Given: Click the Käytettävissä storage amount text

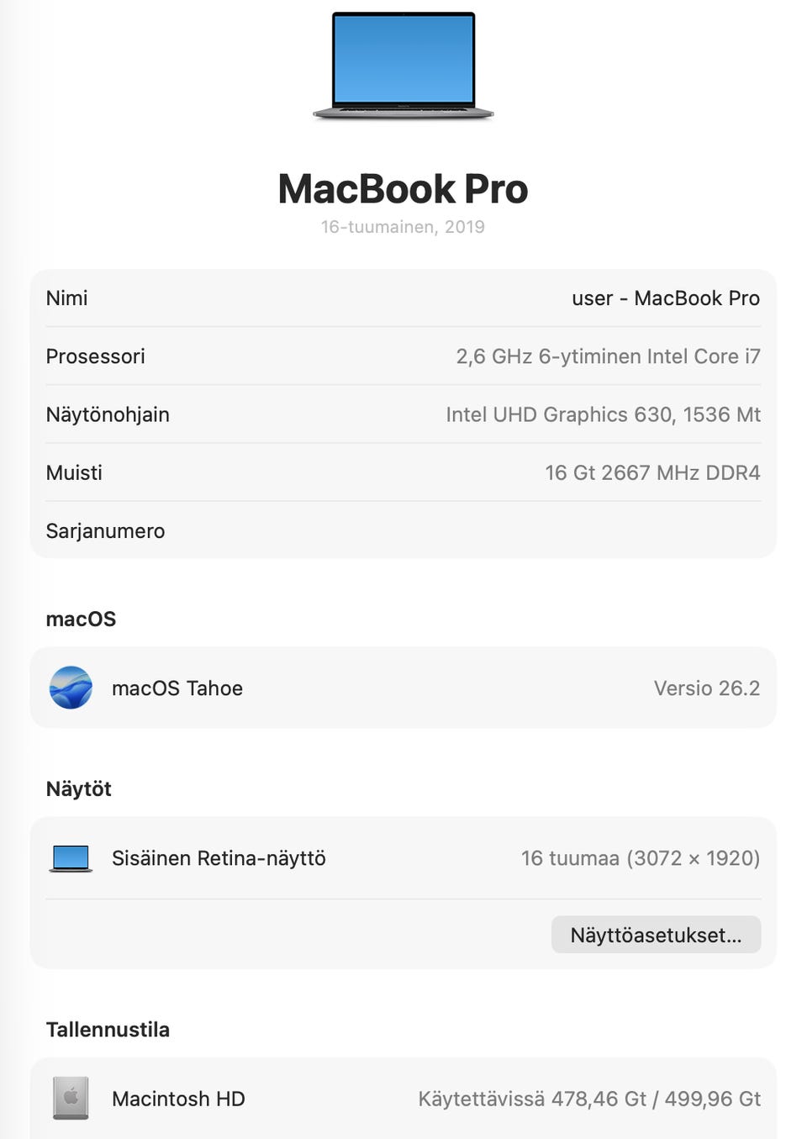Looking at the screenshot, I should [589, 1099].
